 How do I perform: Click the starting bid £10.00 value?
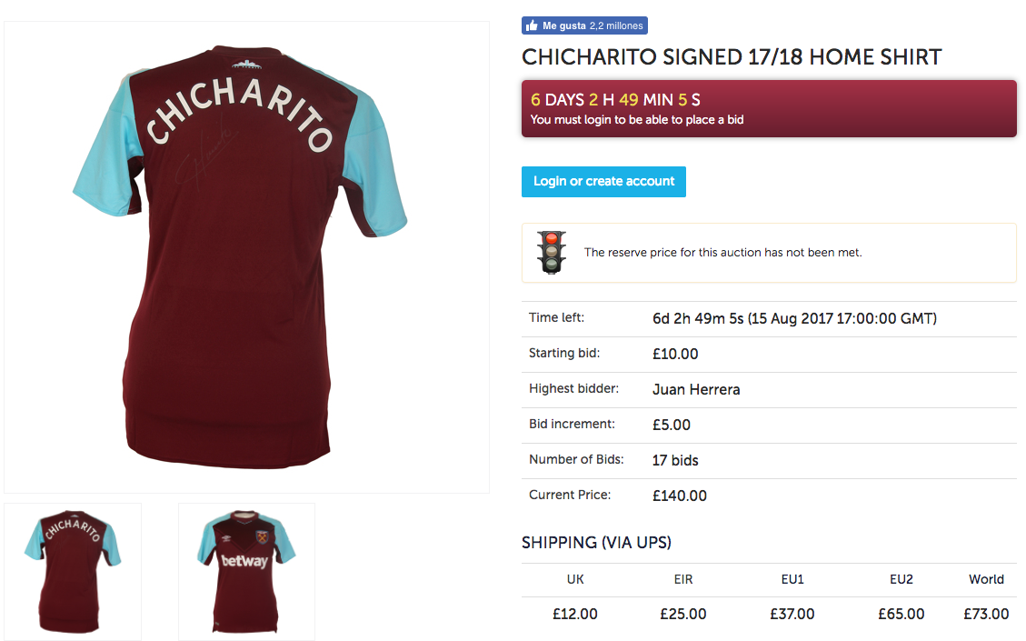tap(675, 354)
